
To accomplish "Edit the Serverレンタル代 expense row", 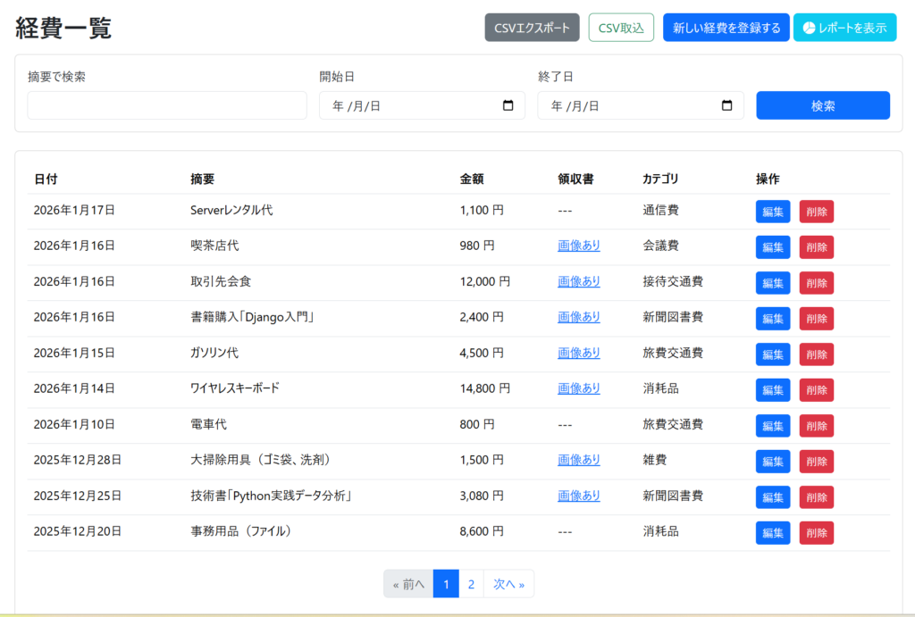I will click(773, 212).
